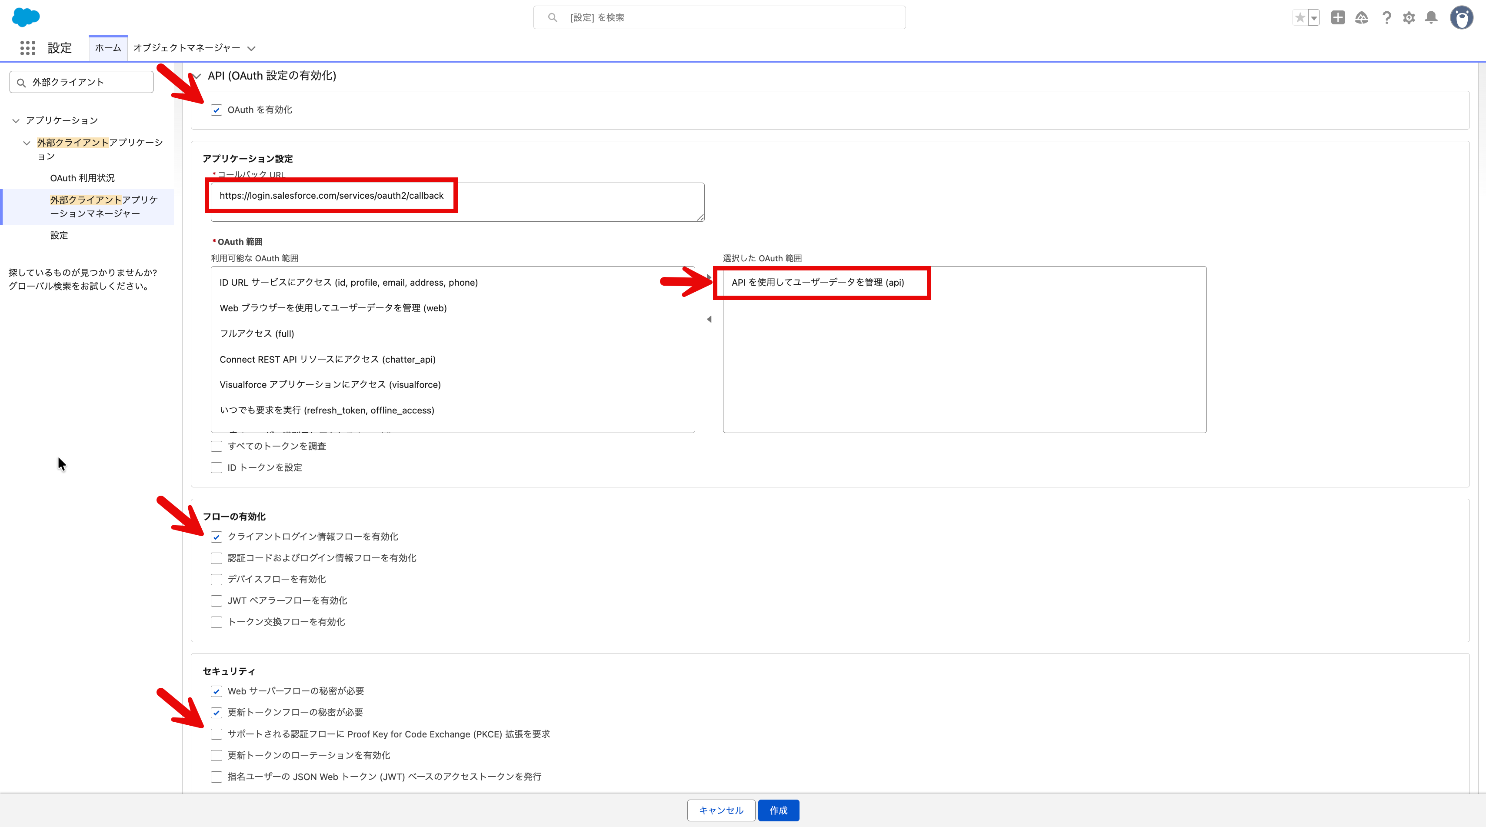Open the App Launcher grid icon
Image resolution: width=1486 pixels, height=827 pixels.
(27, 48)
